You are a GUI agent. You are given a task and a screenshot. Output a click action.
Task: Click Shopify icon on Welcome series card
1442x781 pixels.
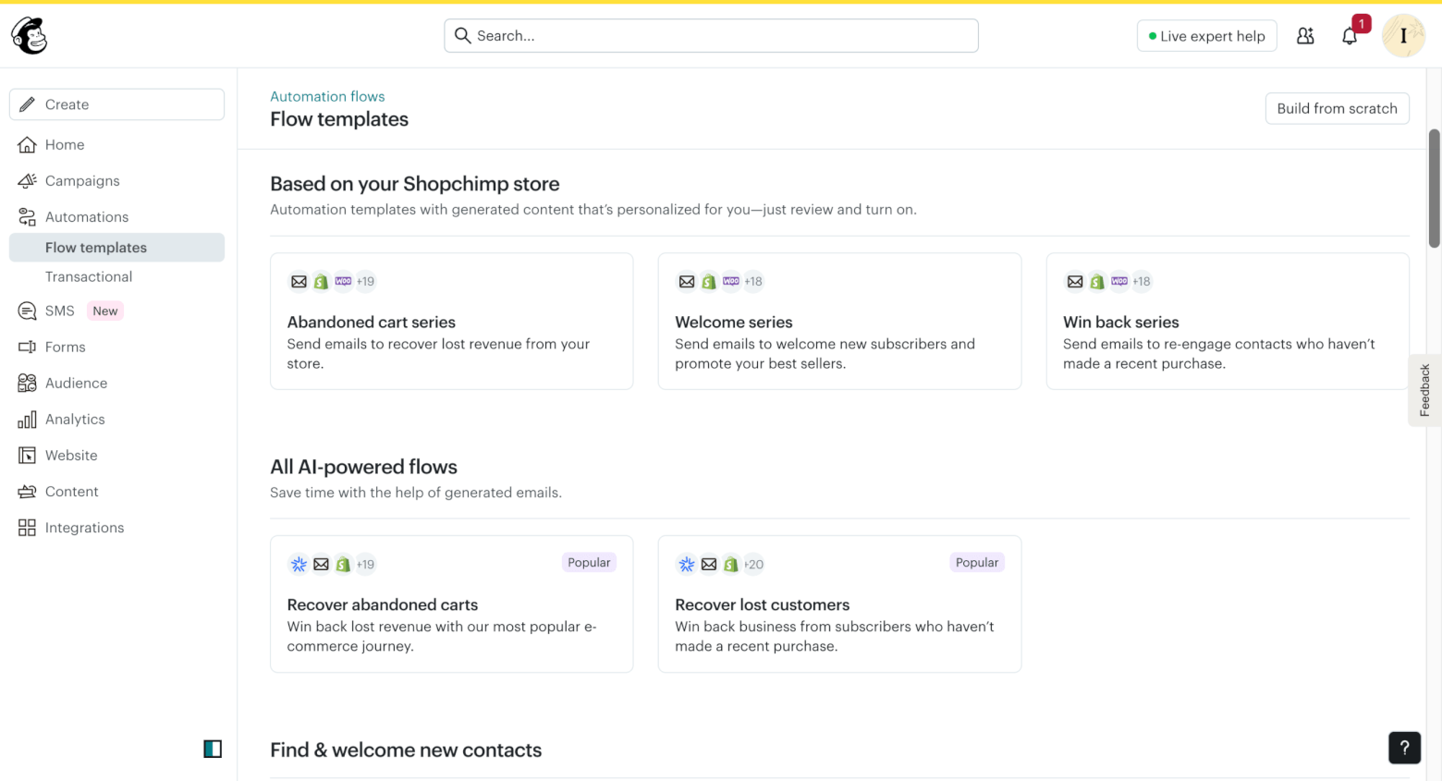click(x=709, y=281)
